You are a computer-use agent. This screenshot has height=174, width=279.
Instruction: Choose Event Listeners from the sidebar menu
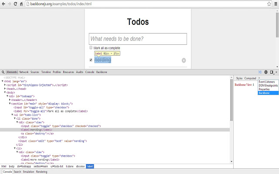267,82
